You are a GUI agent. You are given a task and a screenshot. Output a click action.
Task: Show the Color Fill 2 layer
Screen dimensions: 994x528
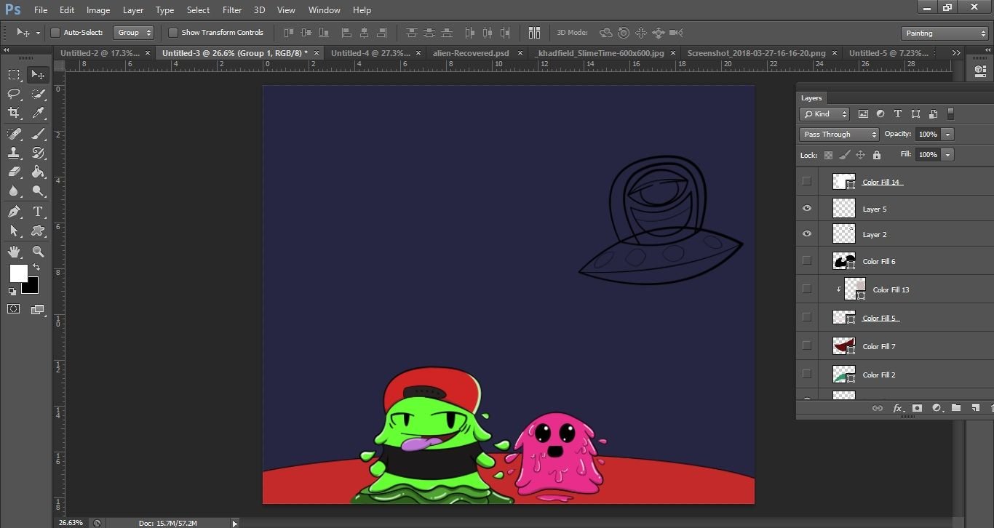pos(806,374)
